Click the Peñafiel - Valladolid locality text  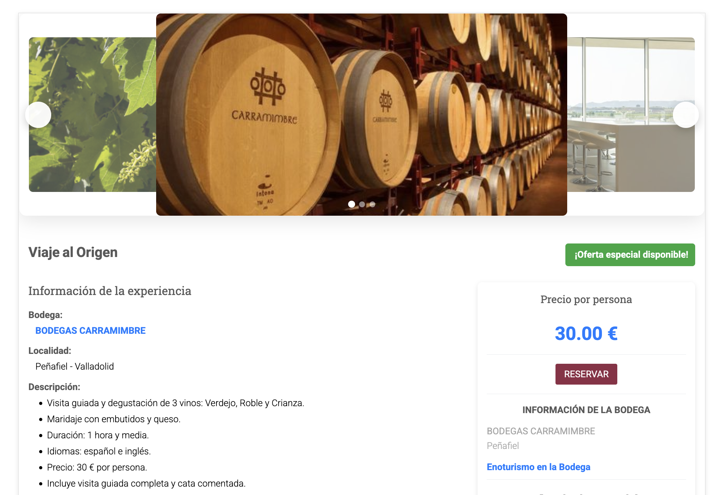tap(74, 366)
